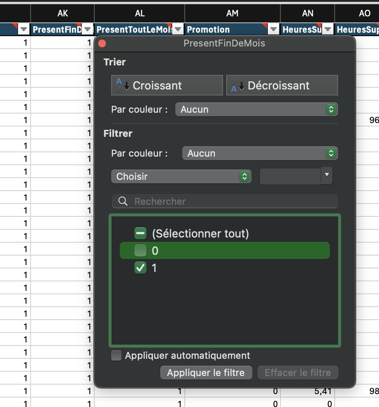Expand the filter value combo box arrow
This screenshot has width=379, height=407.
click(327, 176)
